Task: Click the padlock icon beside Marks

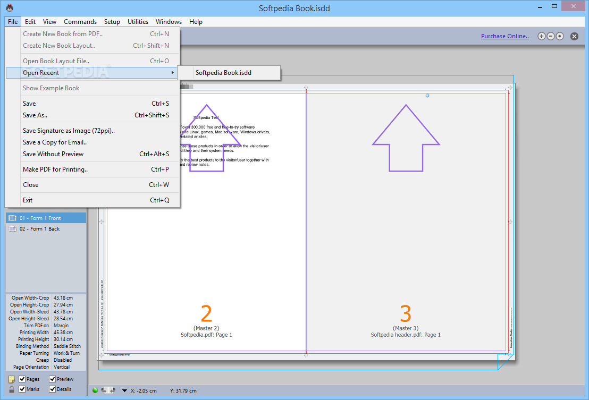Action: (12, 389)
